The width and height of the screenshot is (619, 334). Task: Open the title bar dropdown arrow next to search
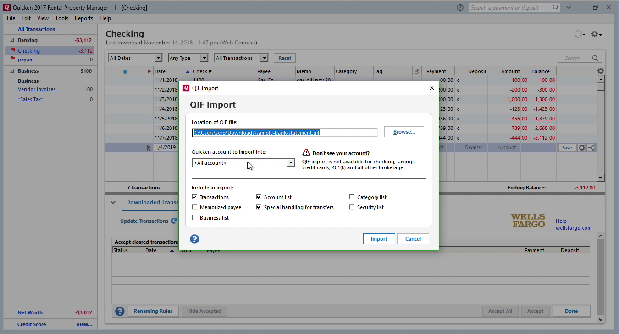click(x=569, y=7)
